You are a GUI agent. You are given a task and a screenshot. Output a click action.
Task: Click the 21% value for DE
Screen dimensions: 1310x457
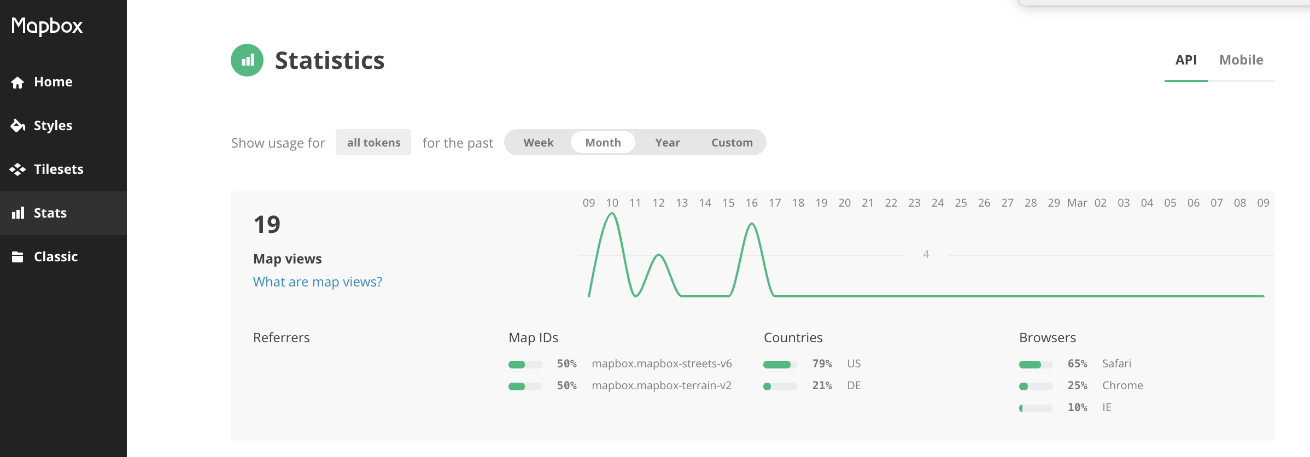click(822, 385)
